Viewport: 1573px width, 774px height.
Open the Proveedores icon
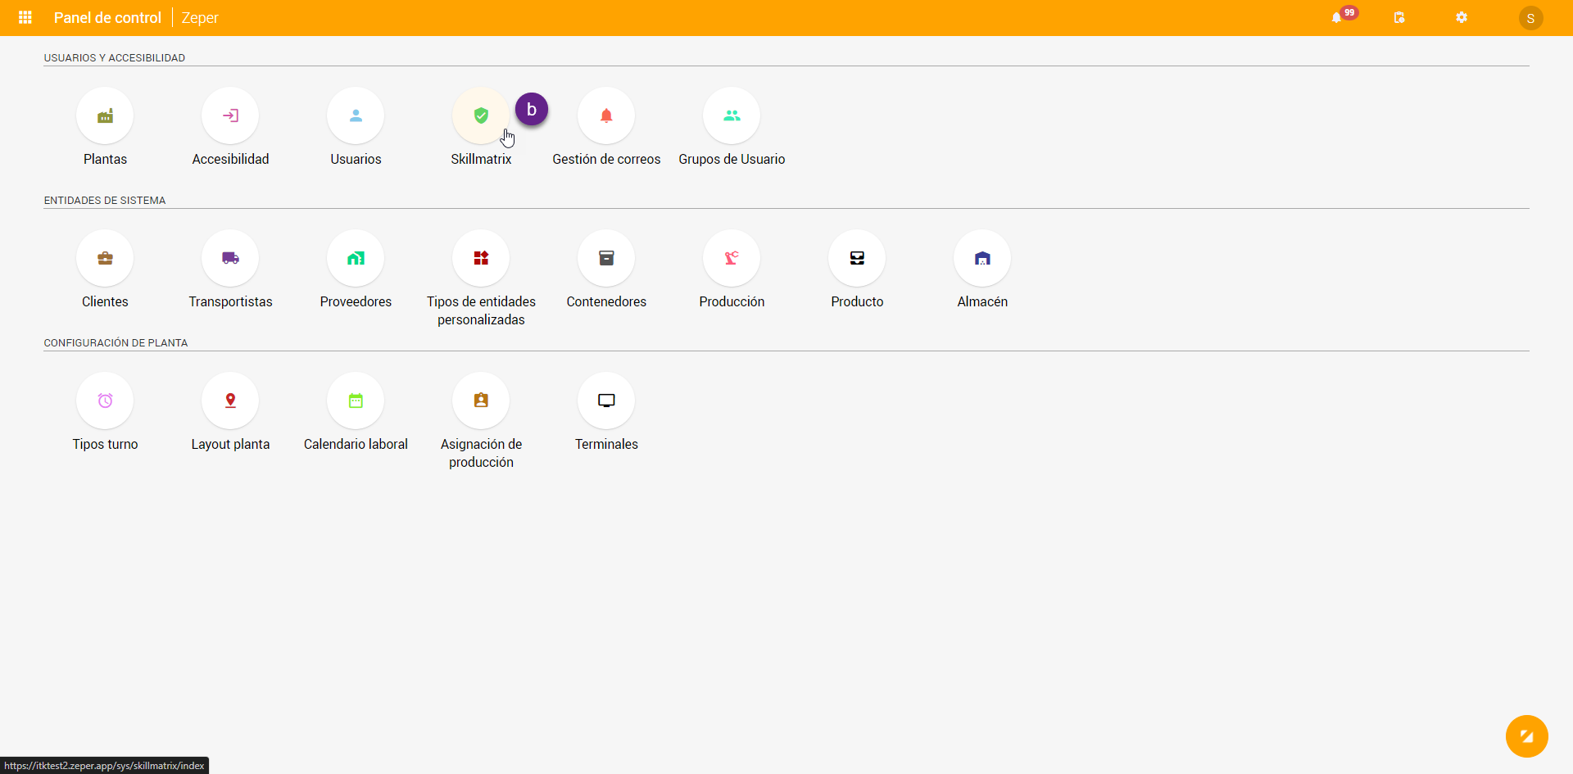coord(356,258)
